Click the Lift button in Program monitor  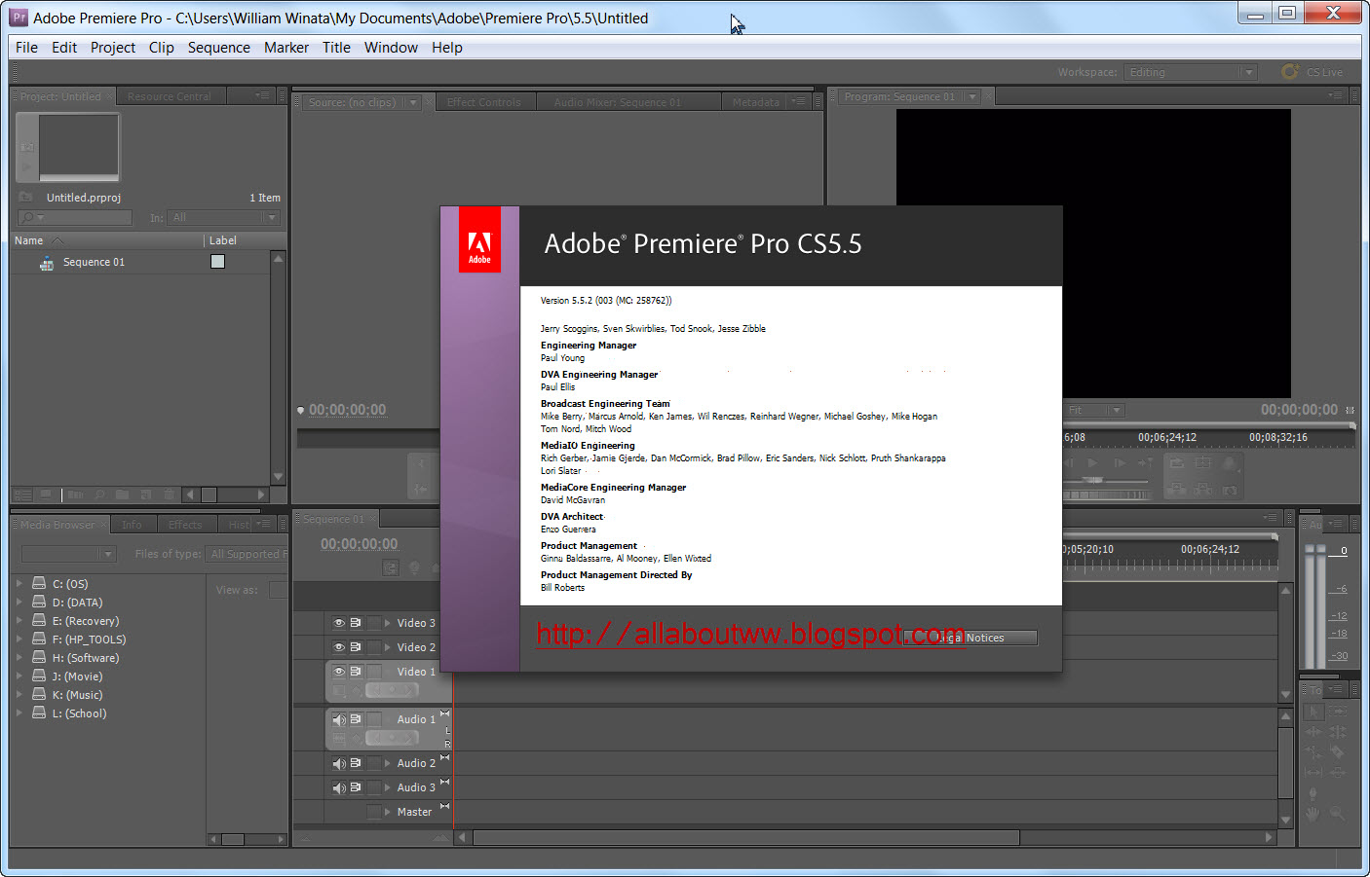coord(1176,489)
